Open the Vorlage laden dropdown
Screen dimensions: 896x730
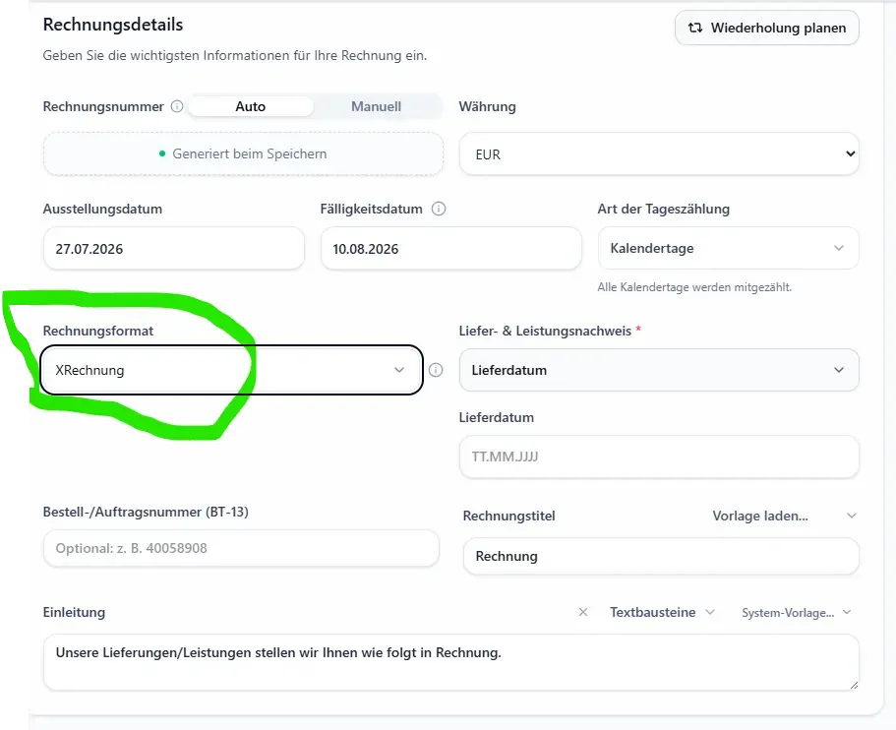784,516
